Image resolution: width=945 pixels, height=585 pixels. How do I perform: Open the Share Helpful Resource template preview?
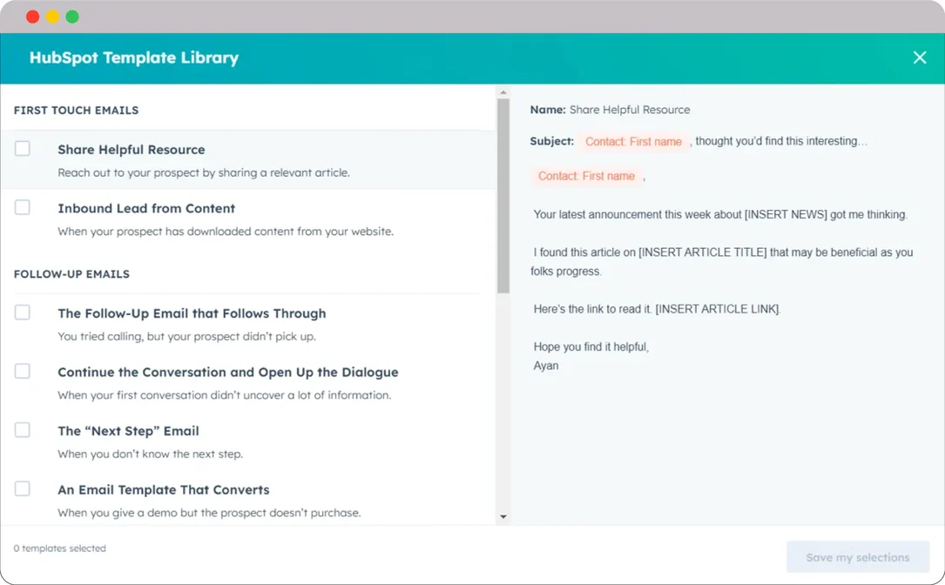coord(131,150)
